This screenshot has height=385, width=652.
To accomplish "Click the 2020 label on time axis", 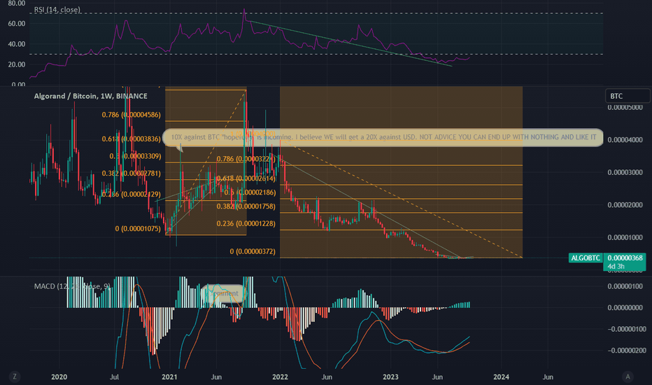I will pos(59,377).
